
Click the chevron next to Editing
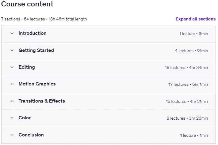coord(12,67)
